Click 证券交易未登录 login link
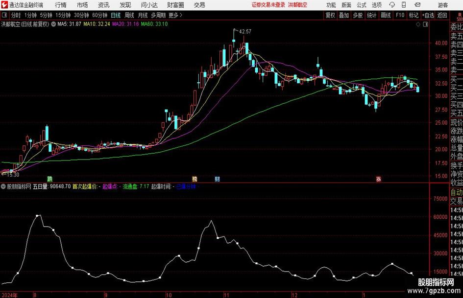 (268, 5)
